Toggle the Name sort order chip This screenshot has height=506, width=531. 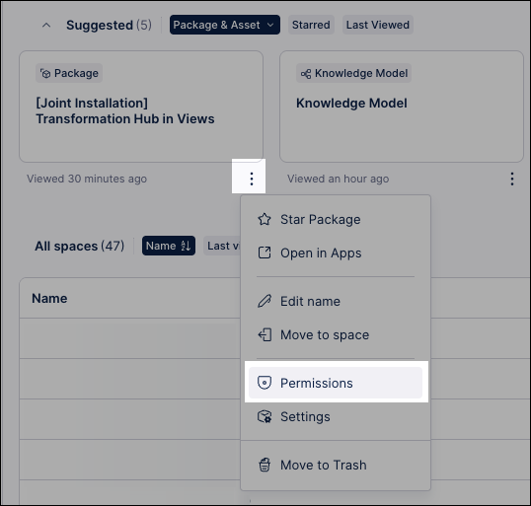coord(169,246)
